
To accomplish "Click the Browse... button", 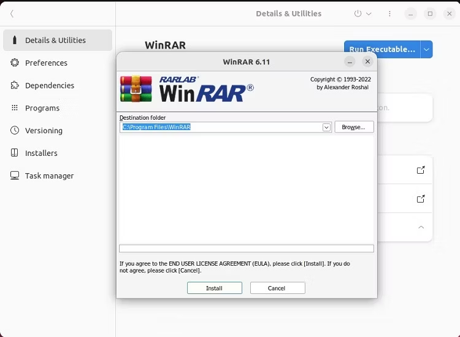I will tap(354, 127).
